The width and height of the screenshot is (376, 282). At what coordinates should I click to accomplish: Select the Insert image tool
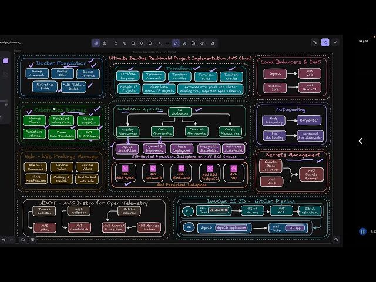coord(193,43)
